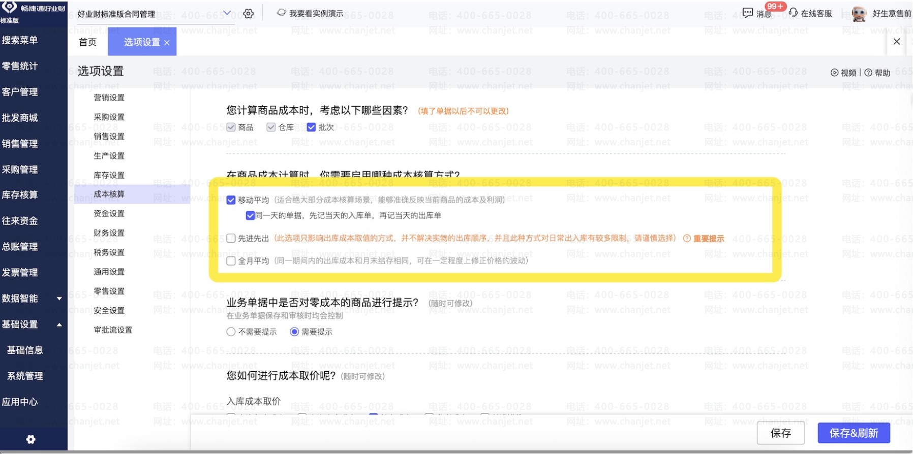
Task: Select 财务设置 in settings list
Action: (x=109, y=233)
